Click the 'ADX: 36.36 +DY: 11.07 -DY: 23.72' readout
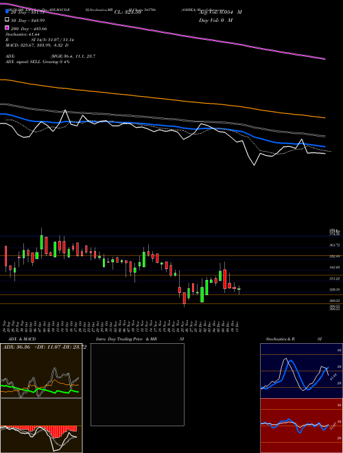 coord(45,347)
